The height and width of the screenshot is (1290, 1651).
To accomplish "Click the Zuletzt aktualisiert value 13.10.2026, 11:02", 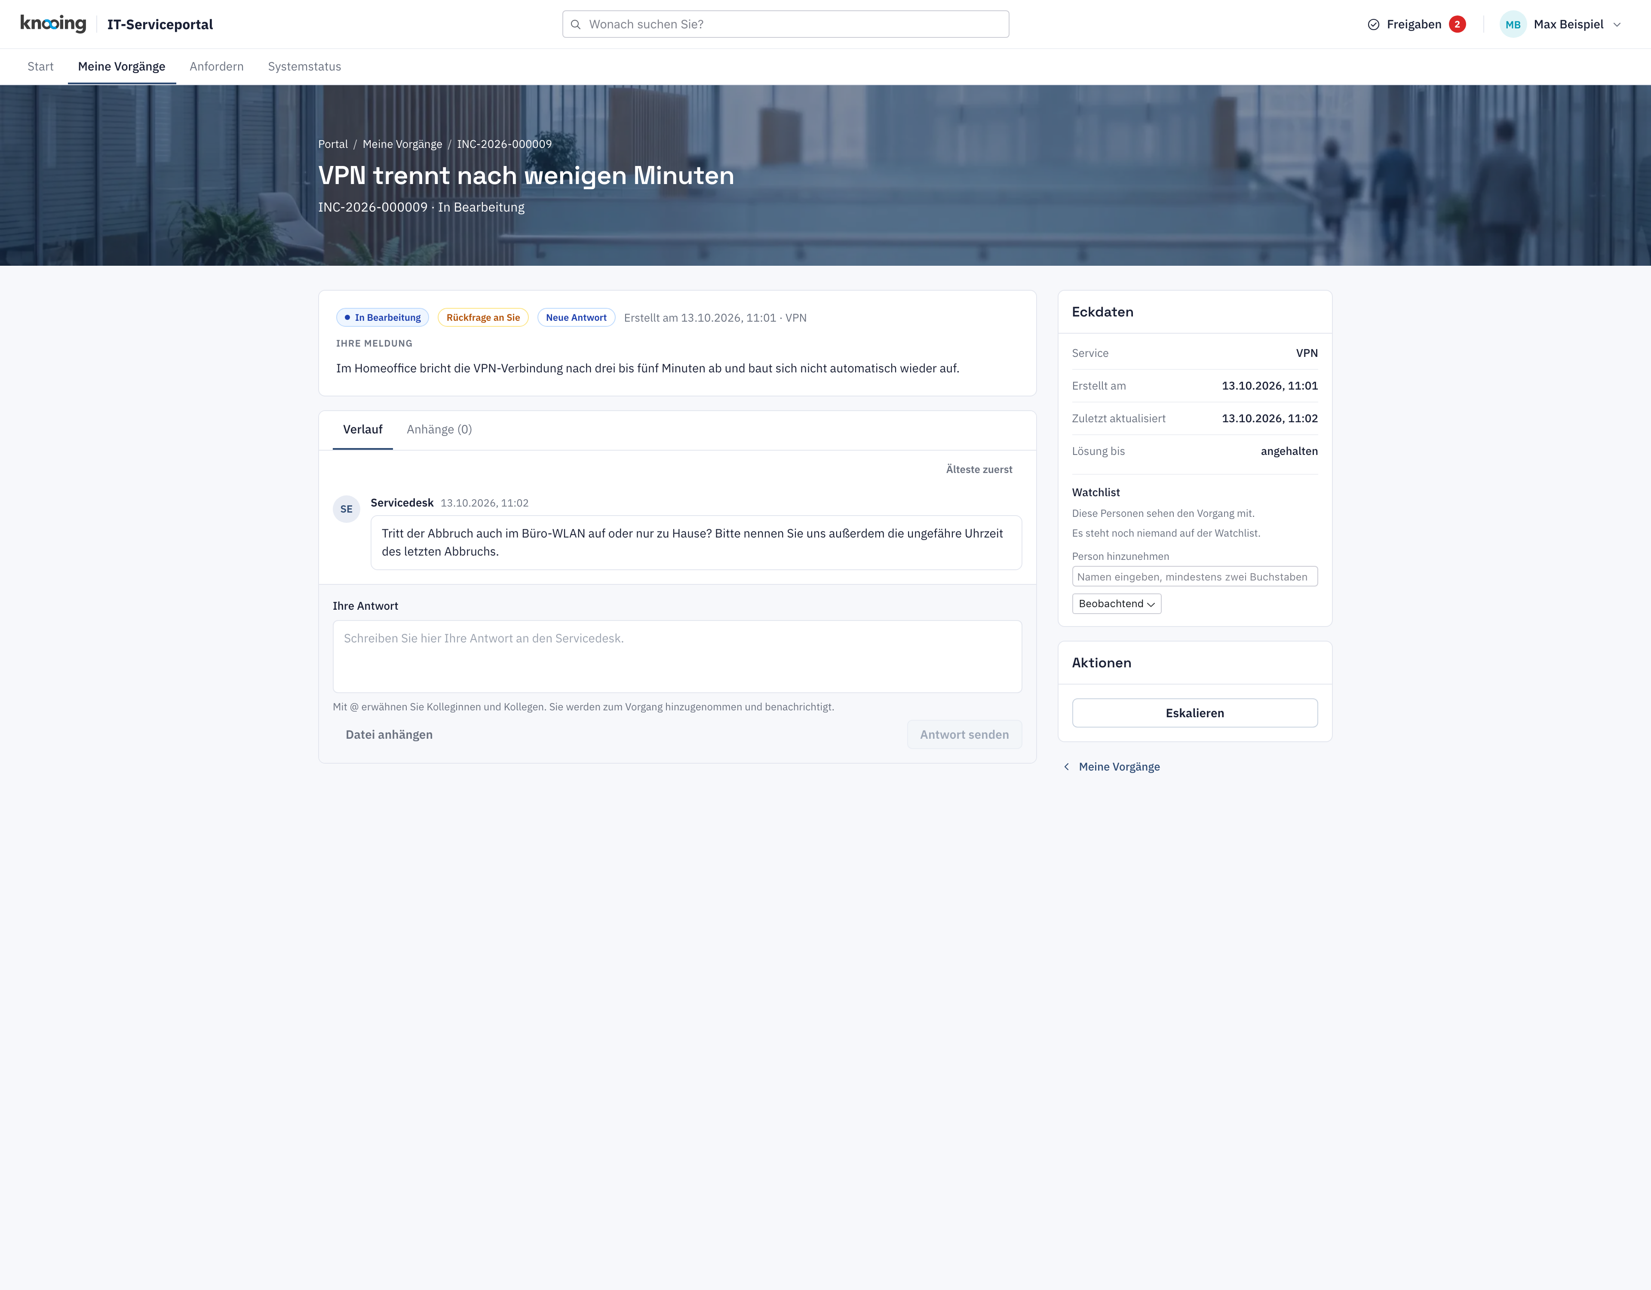I will [x=1269, y=419].
